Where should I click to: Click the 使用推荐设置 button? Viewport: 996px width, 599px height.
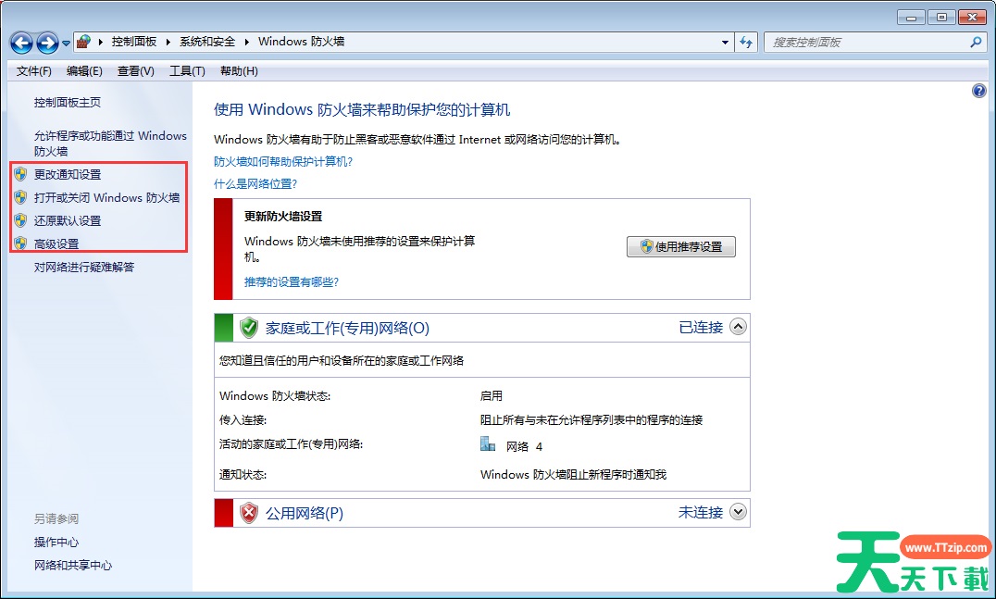tap(681, 246)
